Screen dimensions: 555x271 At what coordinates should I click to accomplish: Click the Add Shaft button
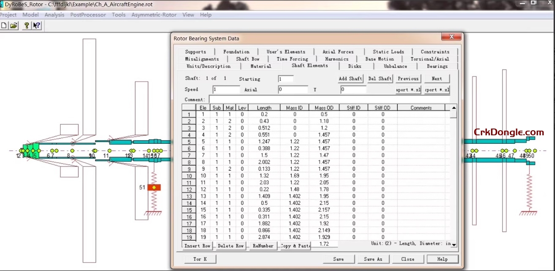coord(350,78)
